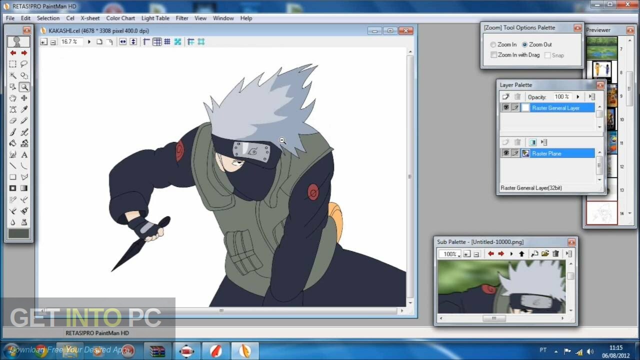
Task: Open the Filter menu
Action: pos(182,18)
